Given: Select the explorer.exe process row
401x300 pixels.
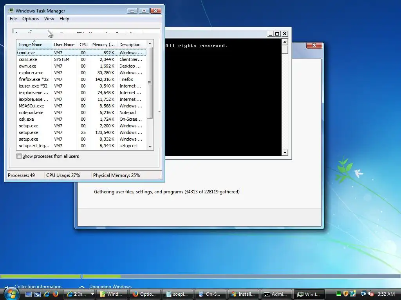Looking at the screenshot, I should coord(81,72).
